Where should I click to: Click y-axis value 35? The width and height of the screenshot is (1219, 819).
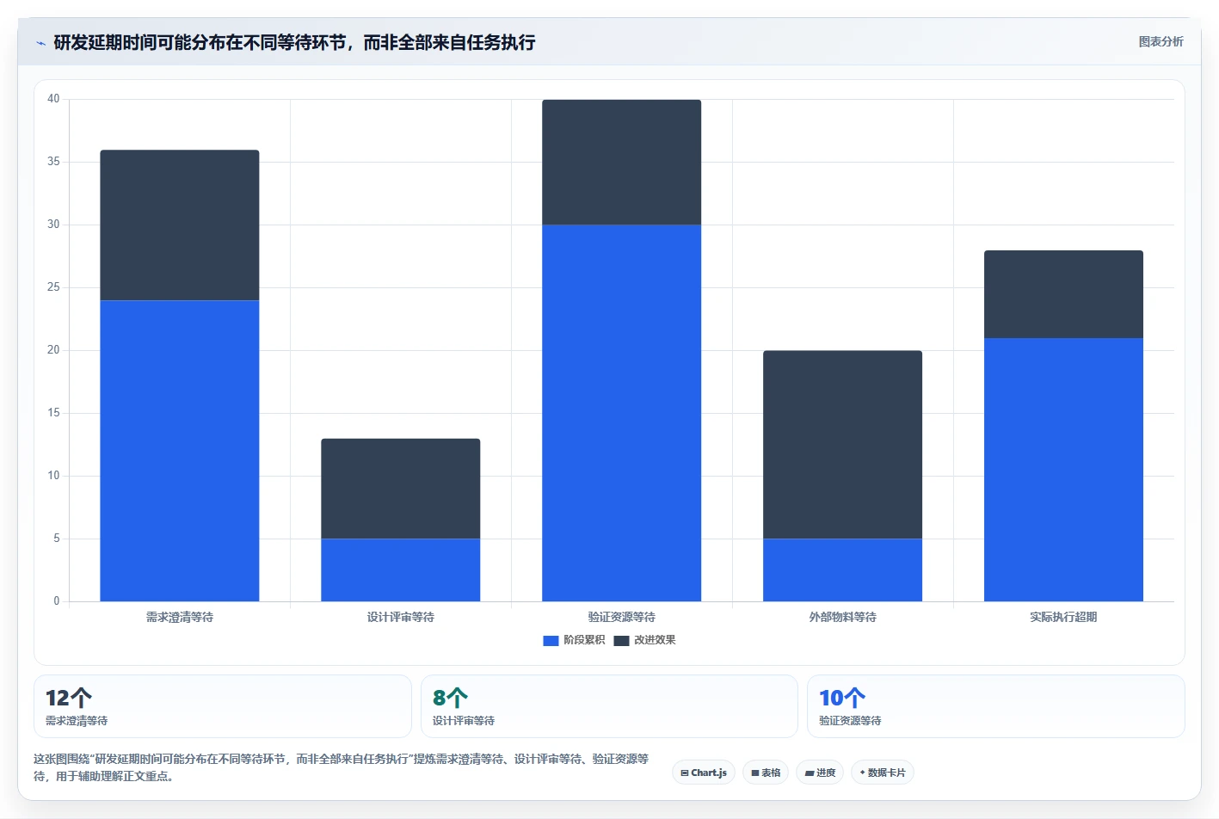pyautogui.click(x=53, y=162)
